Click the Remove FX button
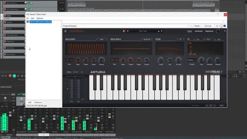The image size is (247, 139). tap(38, 102)
